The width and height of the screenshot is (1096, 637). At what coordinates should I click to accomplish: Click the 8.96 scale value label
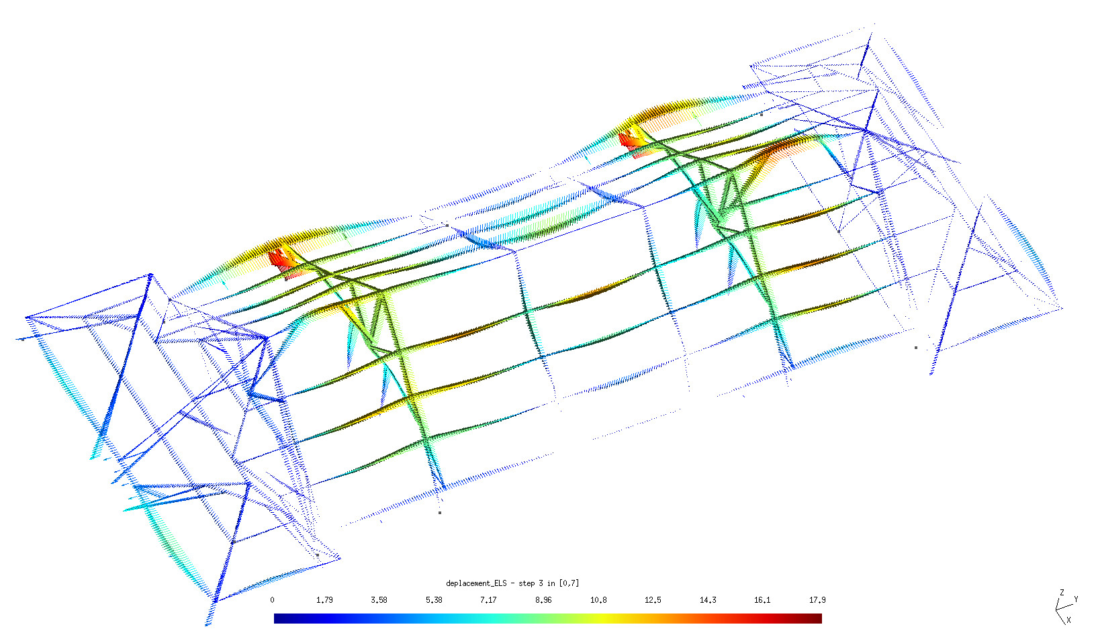(x=543, y=600)
